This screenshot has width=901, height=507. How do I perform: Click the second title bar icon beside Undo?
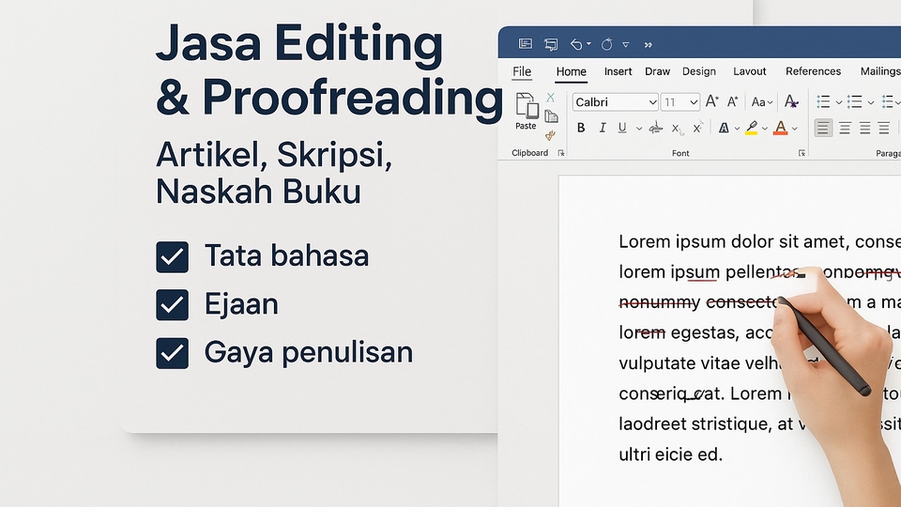551,44
